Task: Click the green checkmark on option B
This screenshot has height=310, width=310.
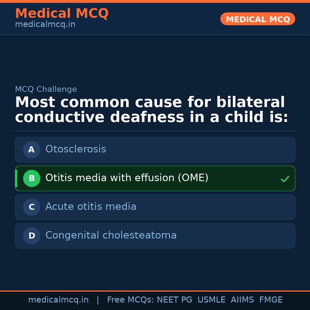Action: point(285,179)
